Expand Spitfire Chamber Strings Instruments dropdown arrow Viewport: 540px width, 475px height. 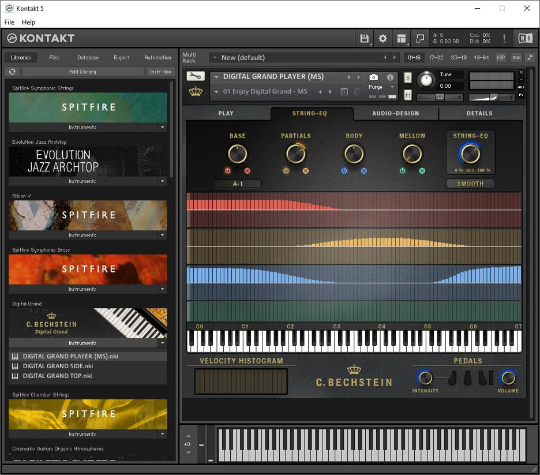pyautogui.click(x=163, y=433)
